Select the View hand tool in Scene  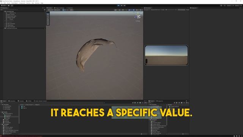coord(48,14)
